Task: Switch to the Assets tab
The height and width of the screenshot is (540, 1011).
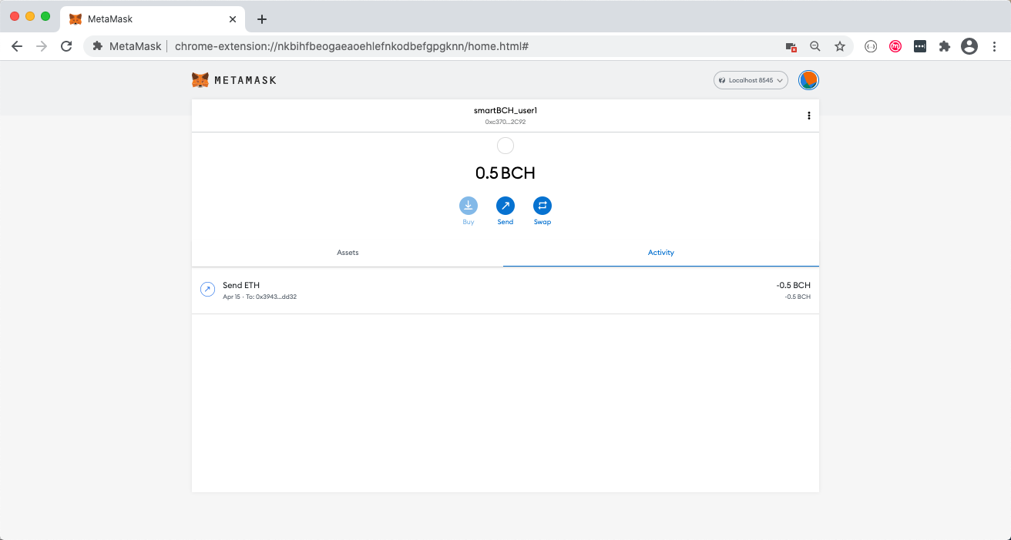Action: [348, 253]
